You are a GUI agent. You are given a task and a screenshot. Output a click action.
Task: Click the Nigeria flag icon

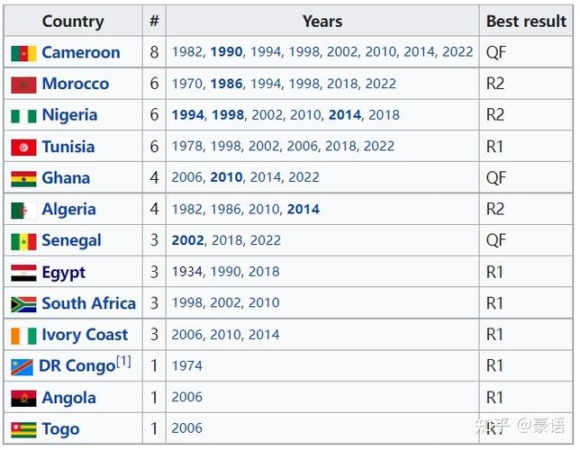click(23, 116)
